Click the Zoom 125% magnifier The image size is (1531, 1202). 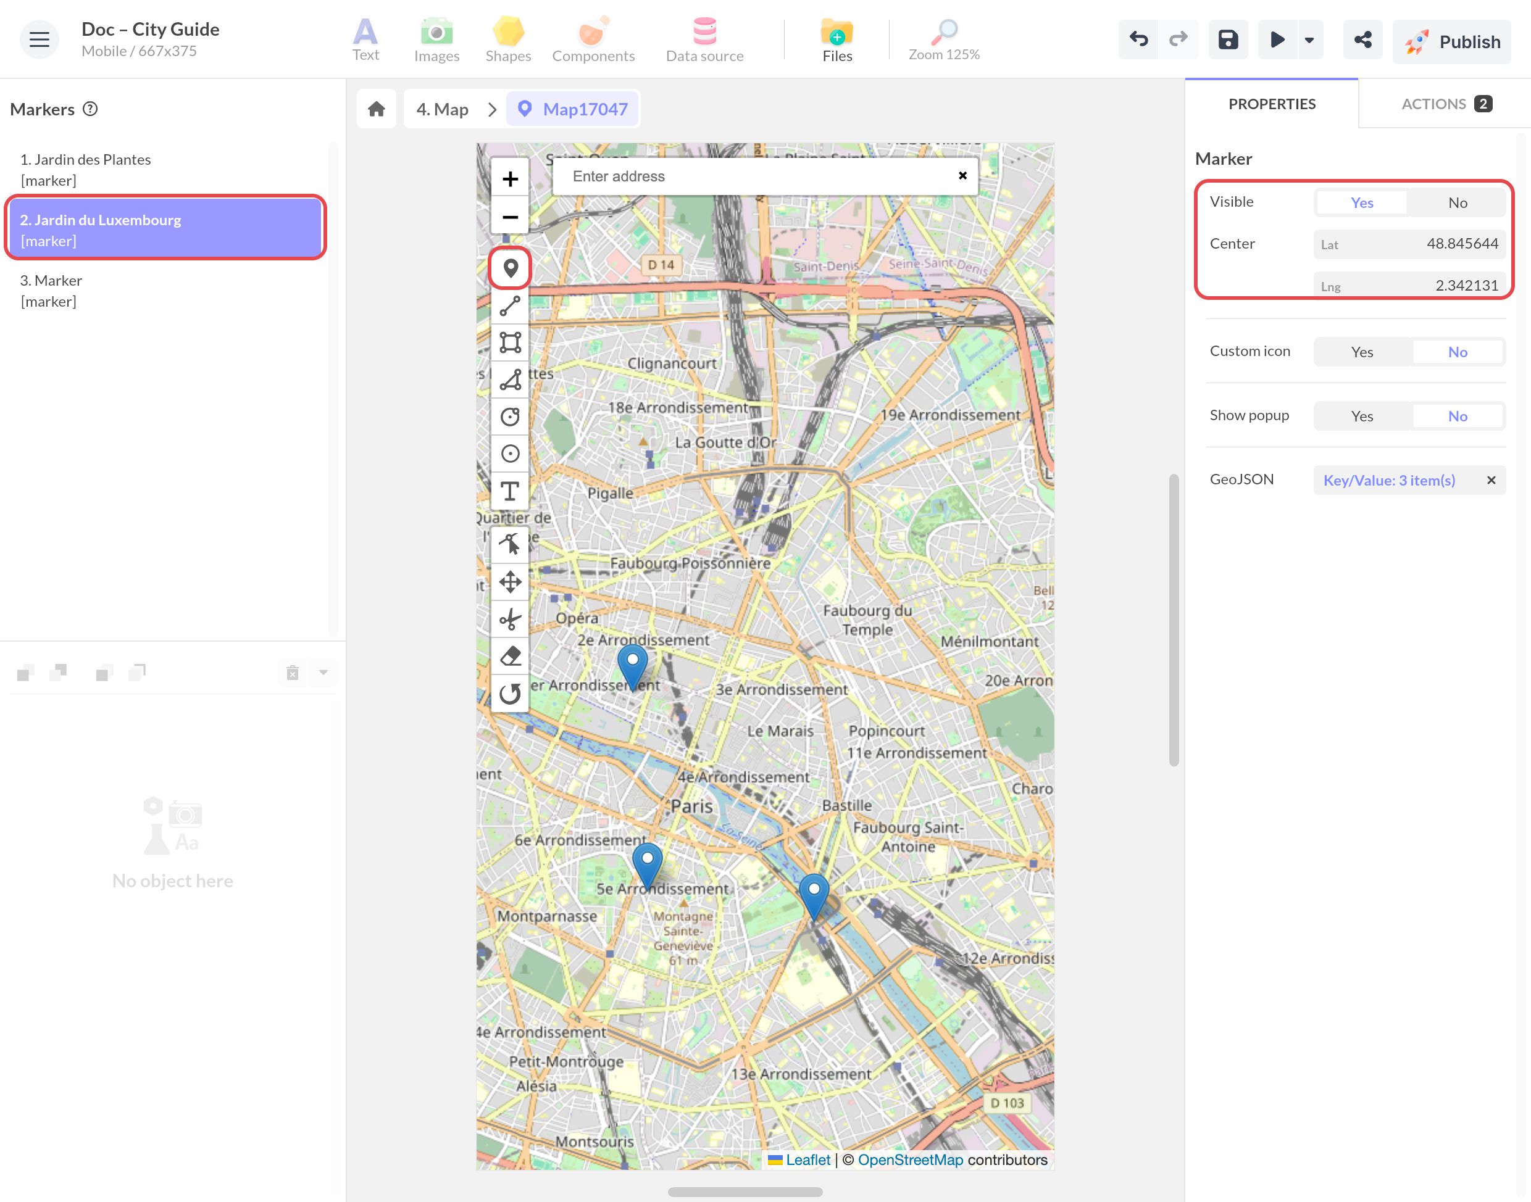coord(944,39)
